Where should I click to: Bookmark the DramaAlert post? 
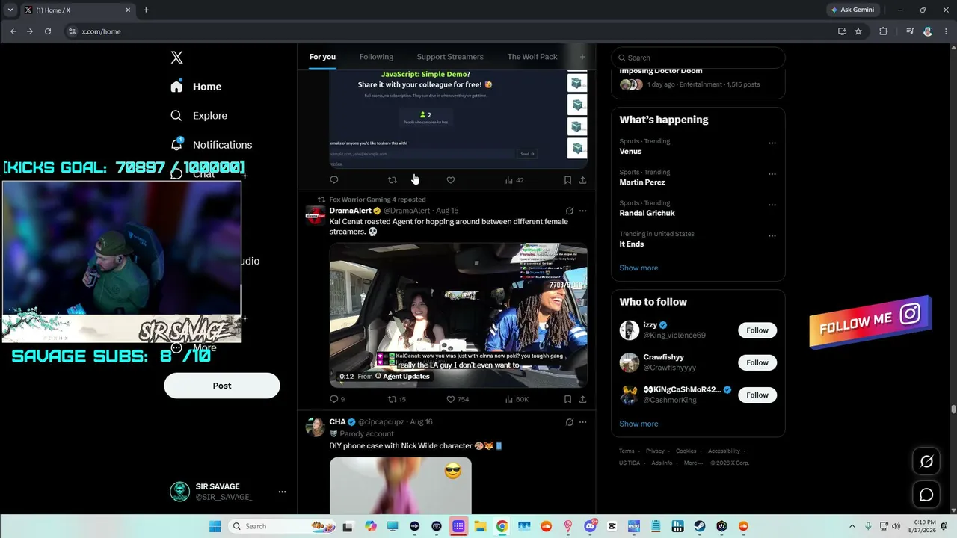[567, 399]
